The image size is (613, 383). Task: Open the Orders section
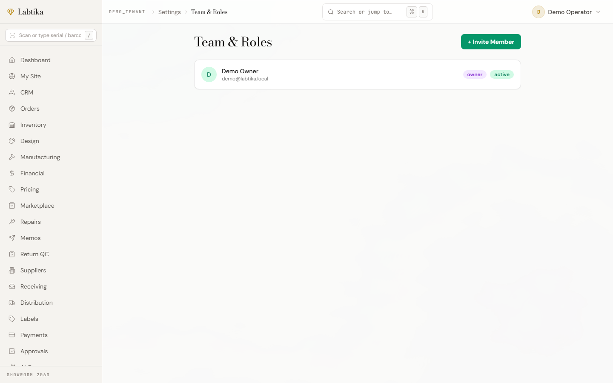pyautogui.click(x=51, y=109)
